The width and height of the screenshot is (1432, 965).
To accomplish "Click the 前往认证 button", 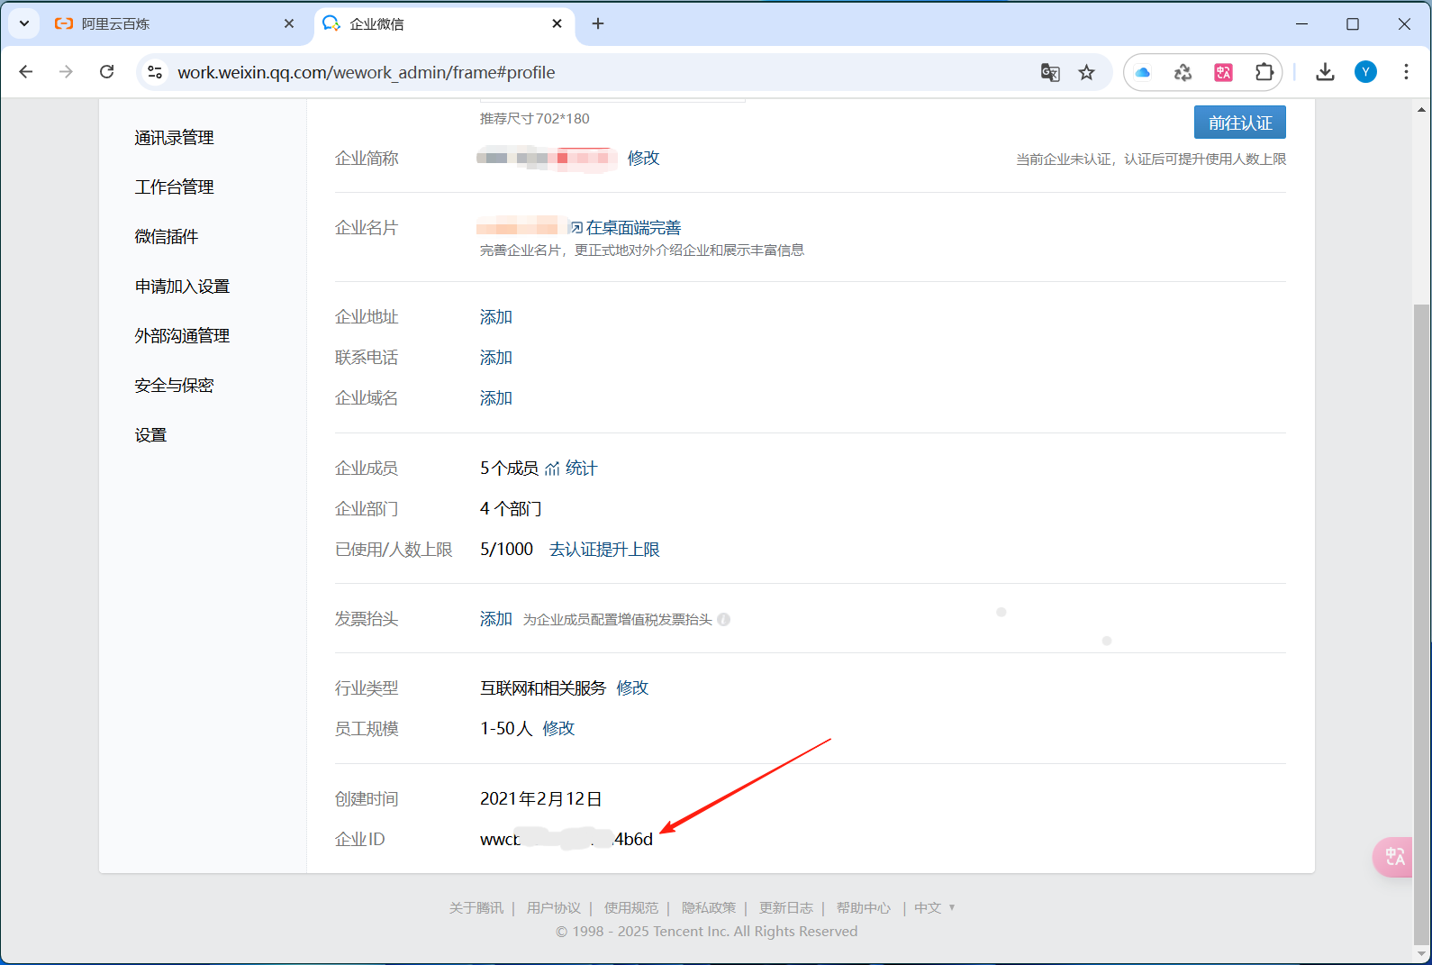I will point(1240,123).
